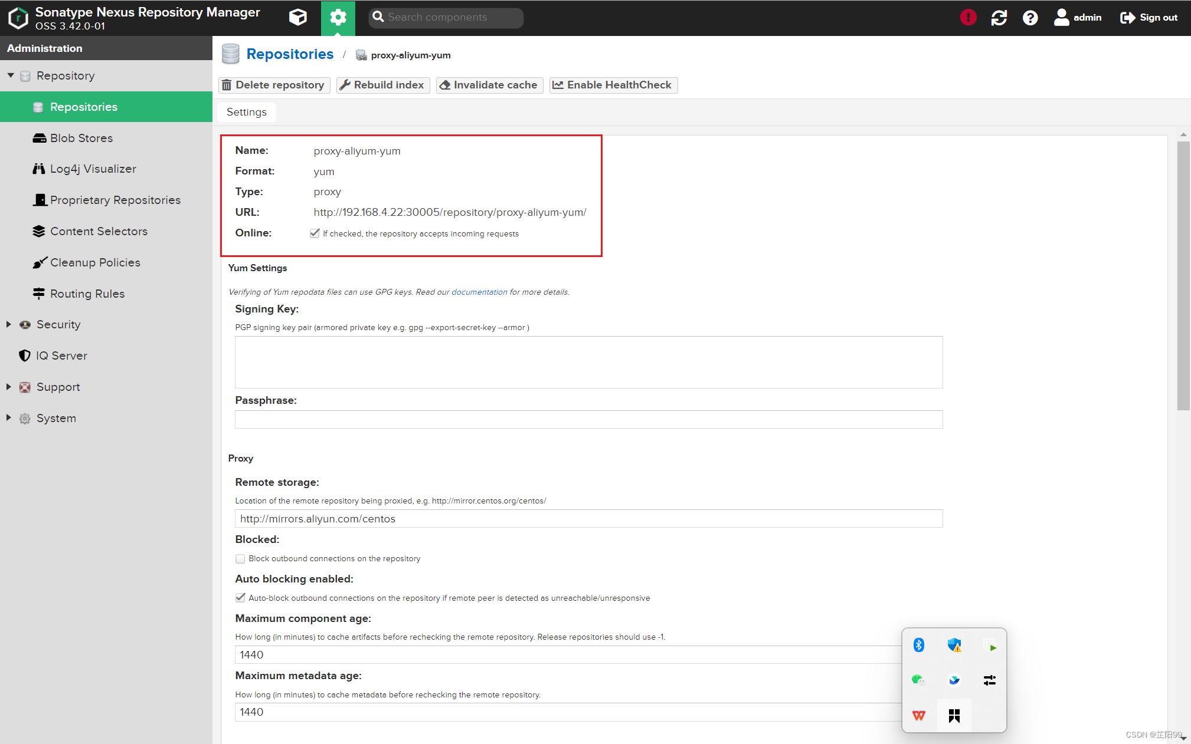Expand the Security tree section
Screen dimensions: 1191x744
click(9, 324)
